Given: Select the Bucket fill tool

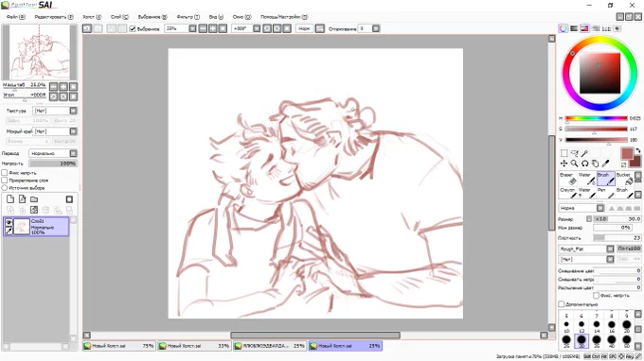Looking at the screenshot, I should coord(625,179).
